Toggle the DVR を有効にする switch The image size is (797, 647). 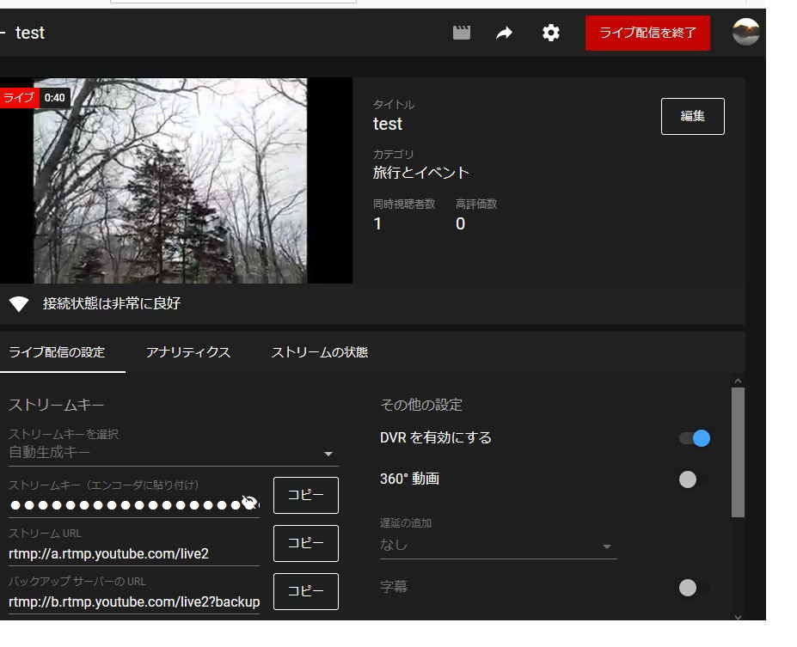pos(695,437)
